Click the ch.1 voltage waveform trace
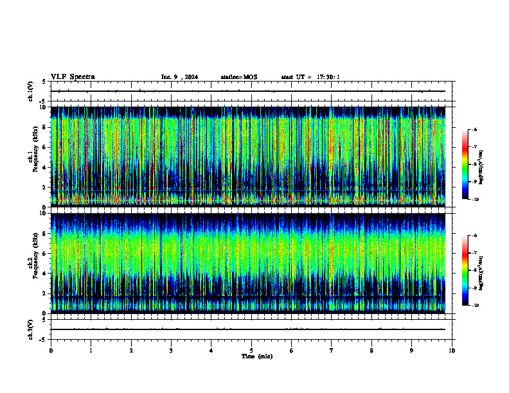The width and height of the screenshot is (509, 393). pyautogui.click(x=248, y=91)
